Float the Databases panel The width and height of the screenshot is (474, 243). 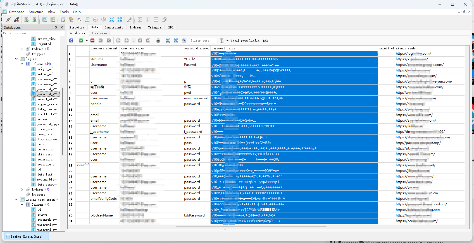[56, 27]
